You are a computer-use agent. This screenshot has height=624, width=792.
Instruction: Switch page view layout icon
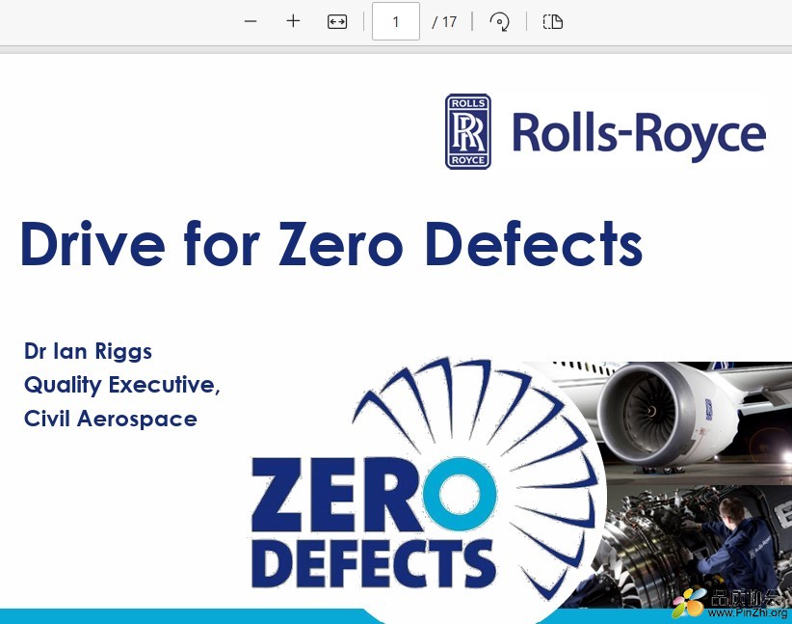[553, 22]
